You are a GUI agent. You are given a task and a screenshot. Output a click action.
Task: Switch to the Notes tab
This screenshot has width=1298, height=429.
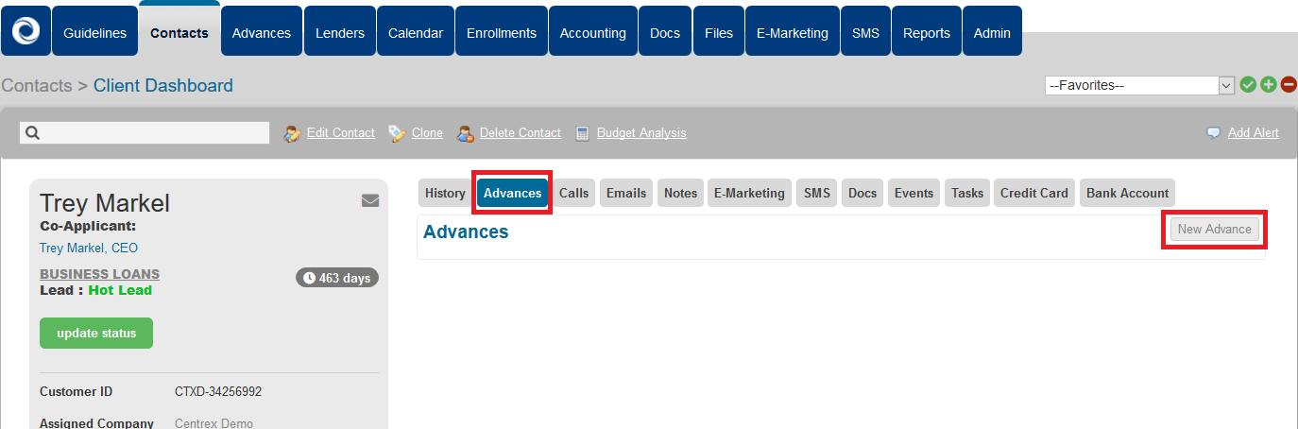click(680, 193)
